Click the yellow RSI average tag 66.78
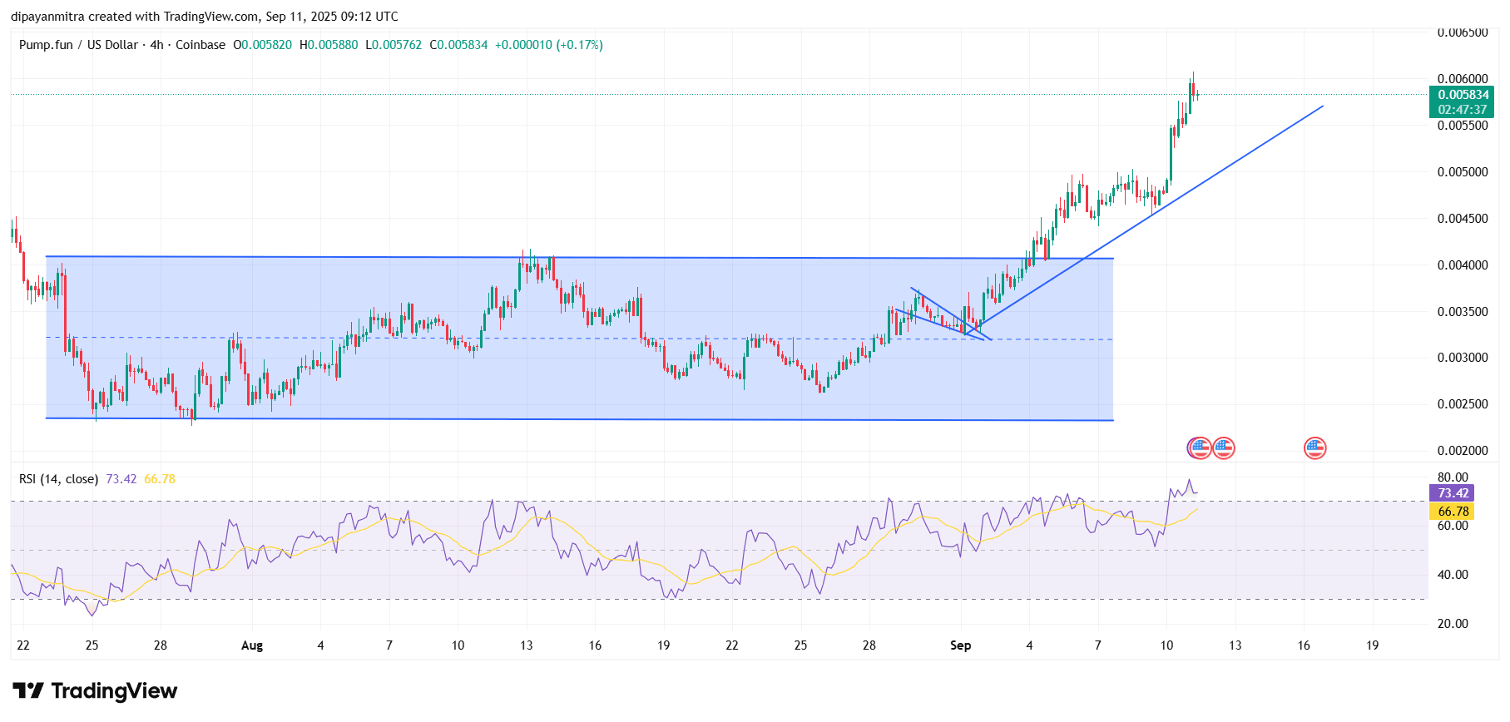This screenshot has height=722, width=1510. (x=1451, y=512)
